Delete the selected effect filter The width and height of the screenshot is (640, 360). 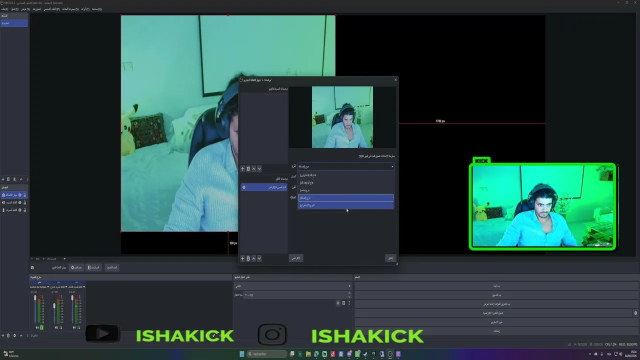pos(248,258)
